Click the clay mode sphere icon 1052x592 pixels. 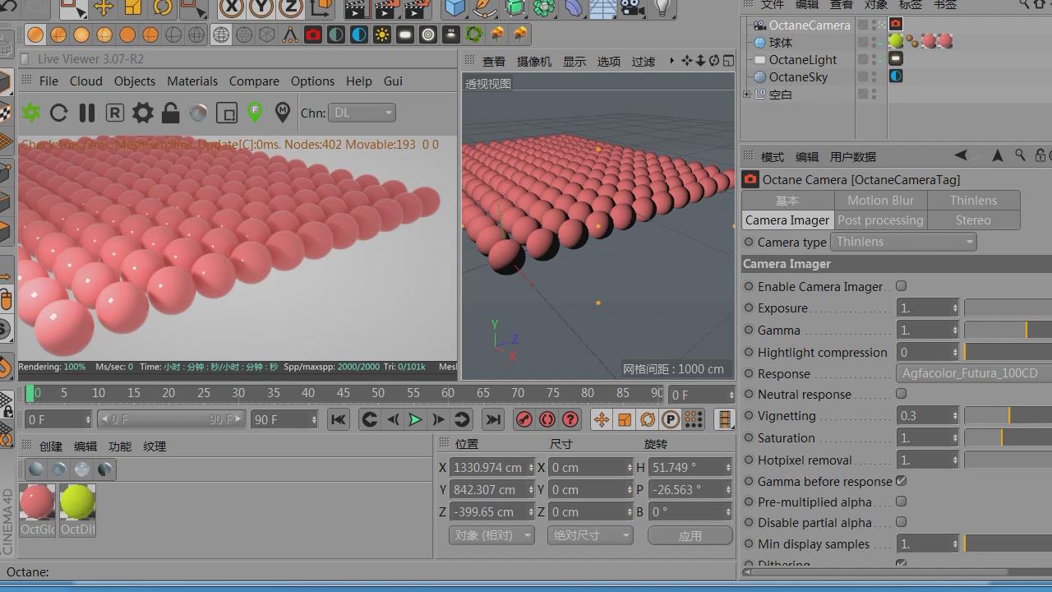pos(198,113)
